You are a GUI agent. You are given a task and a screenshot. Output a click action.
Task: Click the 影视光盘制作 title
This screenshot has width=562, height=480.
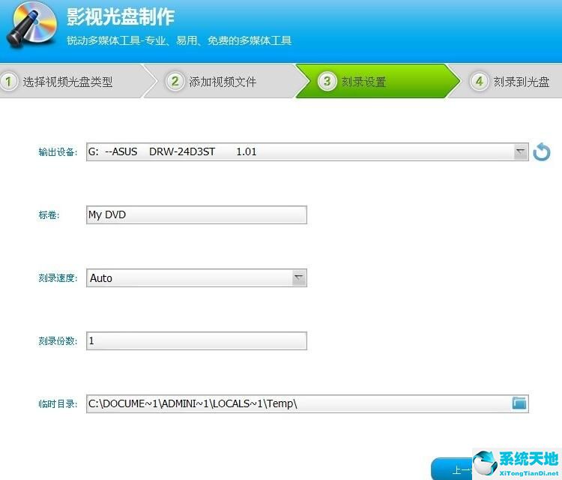[121, 16]
